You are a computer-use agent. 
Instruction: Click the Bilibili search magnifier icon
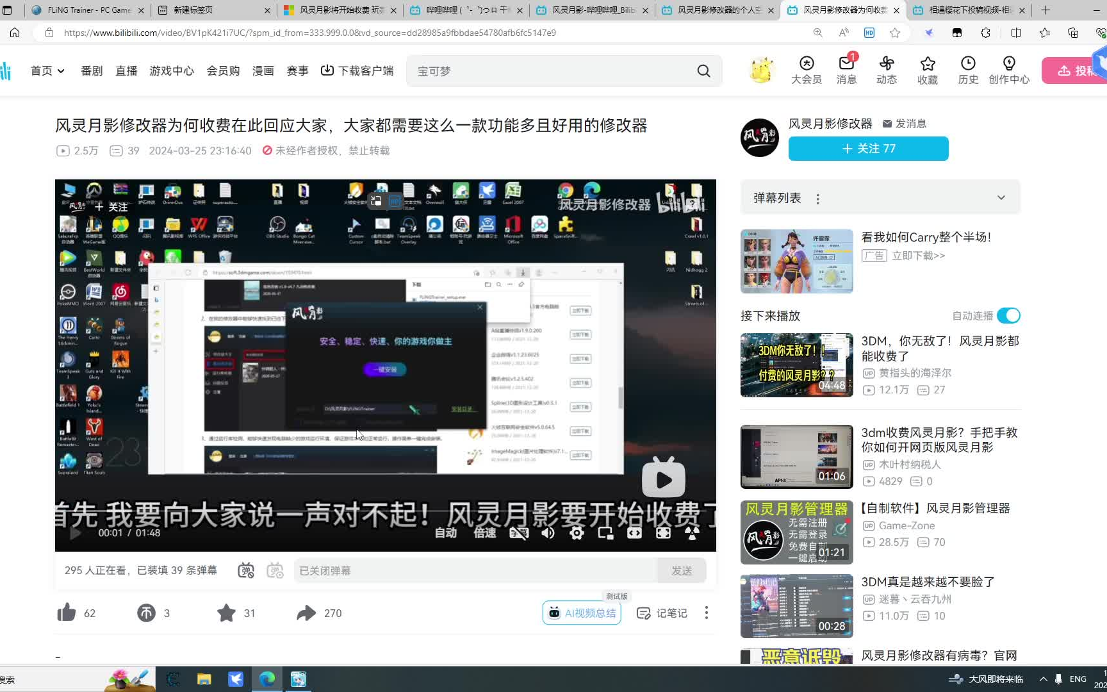point(703,71)
